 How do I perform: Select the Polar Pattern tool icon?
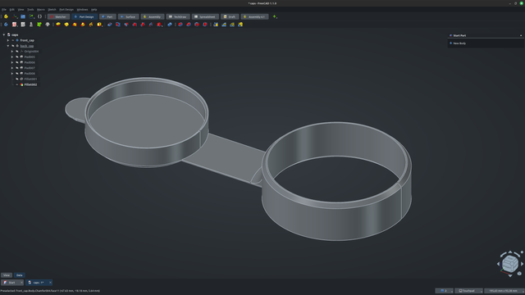(x=232, y=25)
